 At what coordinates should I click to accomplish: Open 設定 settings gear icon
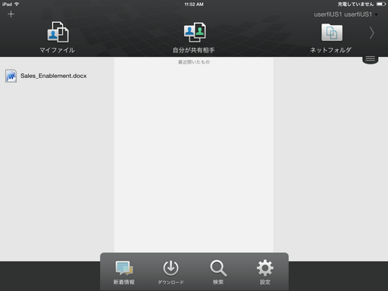pos(265,268)
